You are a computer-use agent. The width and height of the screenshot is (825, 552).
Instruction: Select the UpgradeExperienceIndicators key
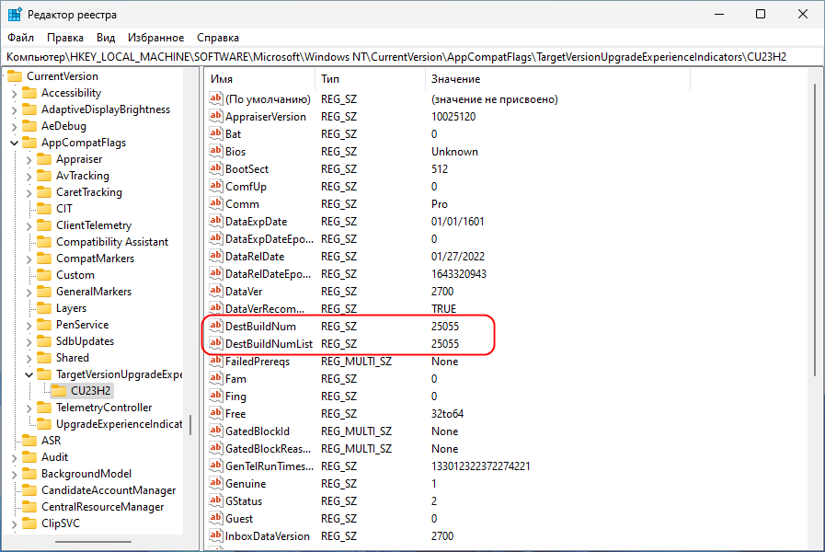pos(119,423)
